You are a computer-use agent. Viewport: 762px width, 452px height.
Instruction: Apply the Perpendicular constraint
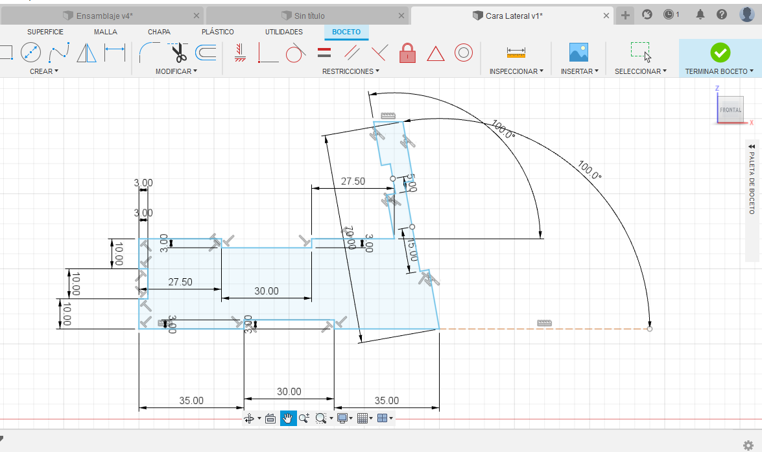(379, 53)
